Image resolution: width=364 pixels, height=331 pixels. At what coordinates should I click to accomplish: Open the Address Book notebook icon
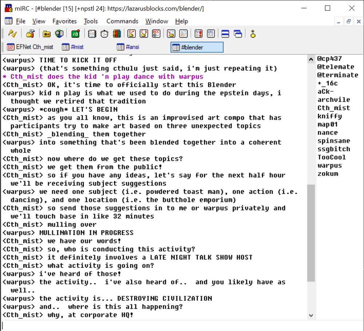(x=92, y=34)
